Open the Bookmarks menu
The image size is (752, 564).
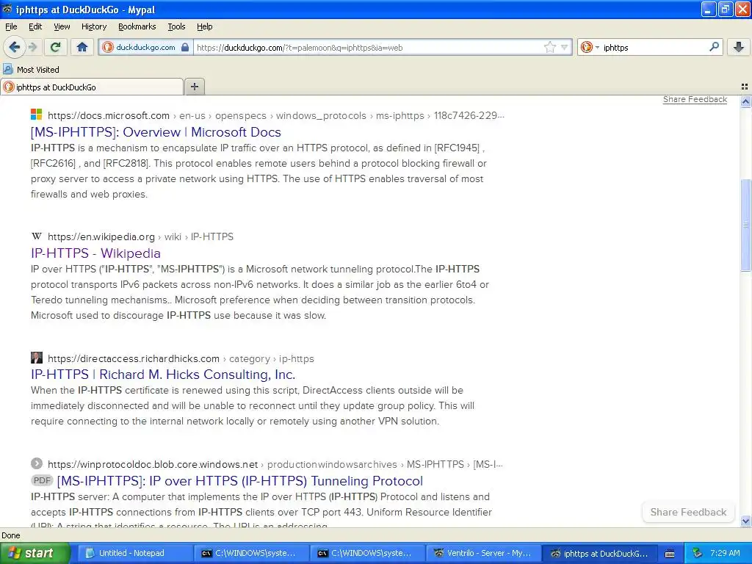pyautogui.click(x=137, y=26)
